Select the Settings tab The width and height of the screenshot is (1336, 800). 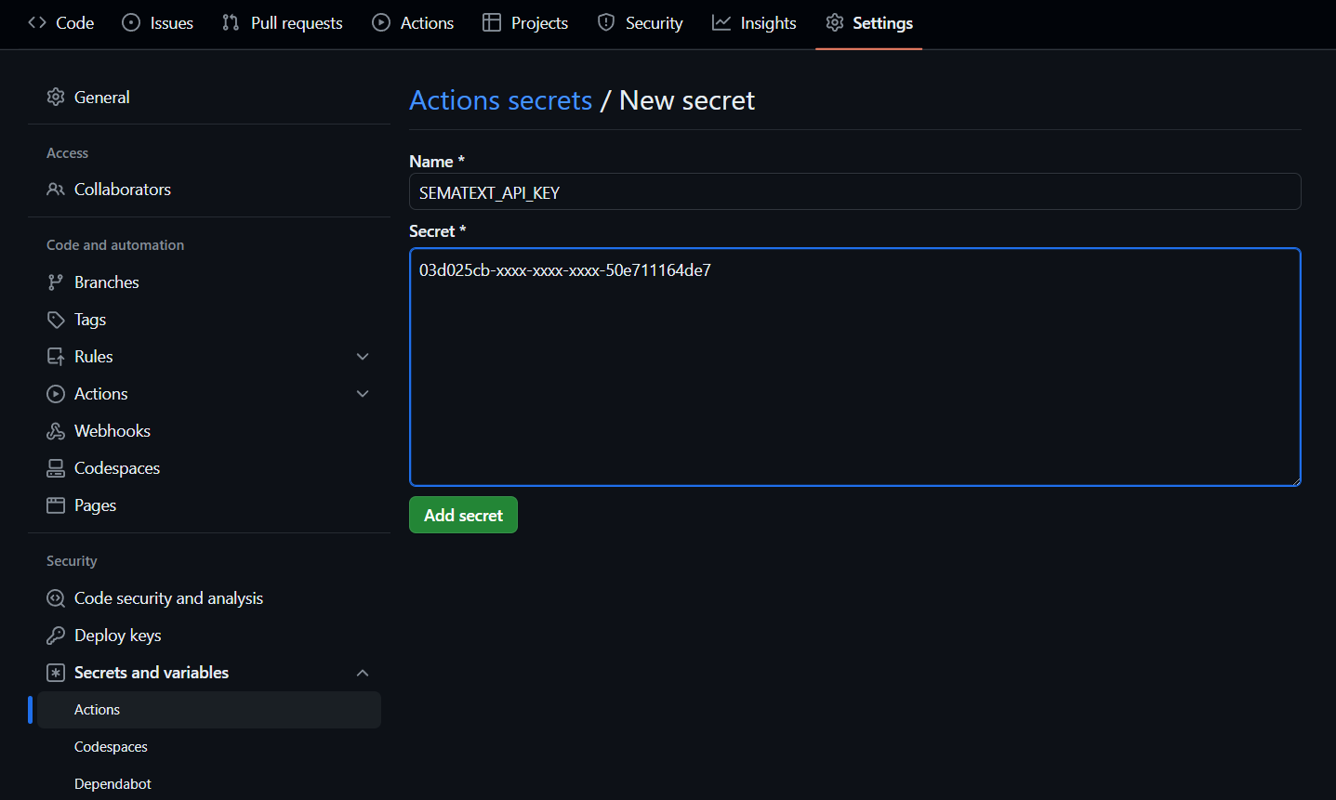[869, 22]
